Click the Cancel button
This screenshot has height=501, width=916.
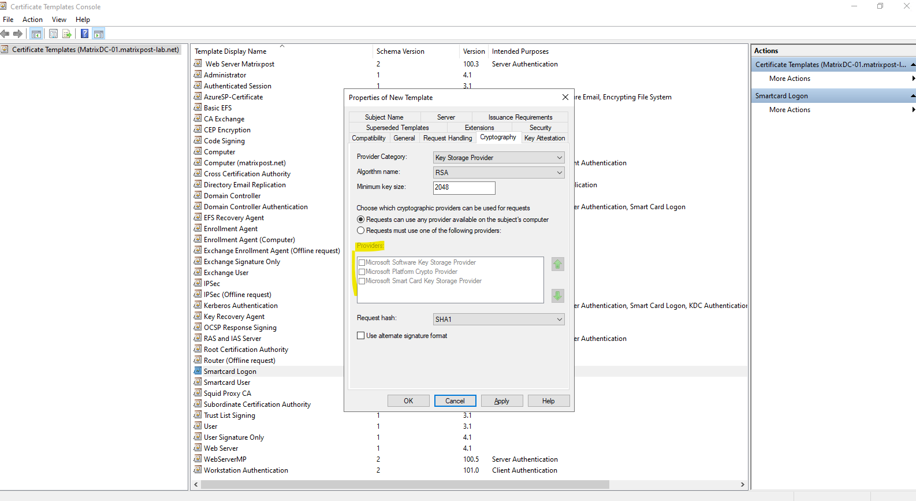point(455,400)
